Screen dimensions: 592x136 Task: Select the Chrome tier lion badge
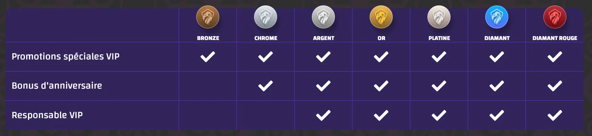tap(265, 17)
